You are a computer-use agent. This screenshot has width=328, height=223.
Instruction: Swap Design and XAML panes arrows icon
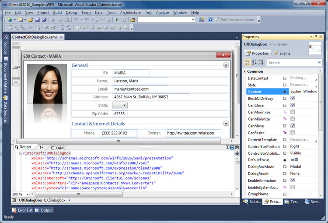click(41, 147)
